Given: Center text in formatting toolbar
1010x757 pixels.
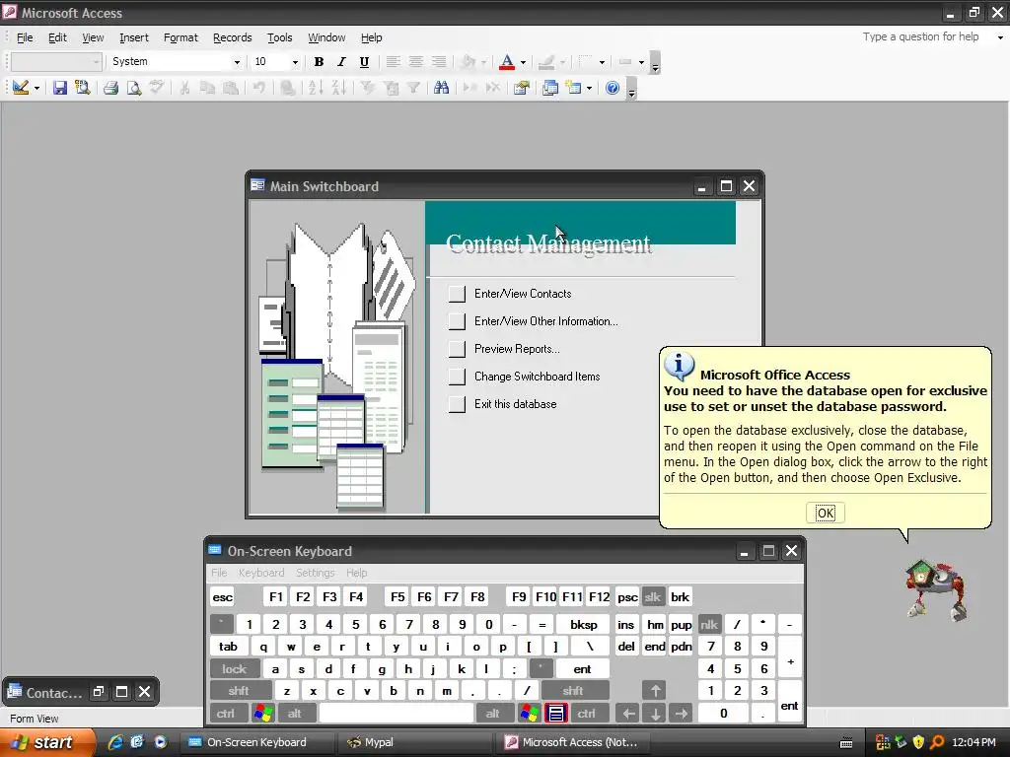Looking at the screenshot, I should 416,62.
